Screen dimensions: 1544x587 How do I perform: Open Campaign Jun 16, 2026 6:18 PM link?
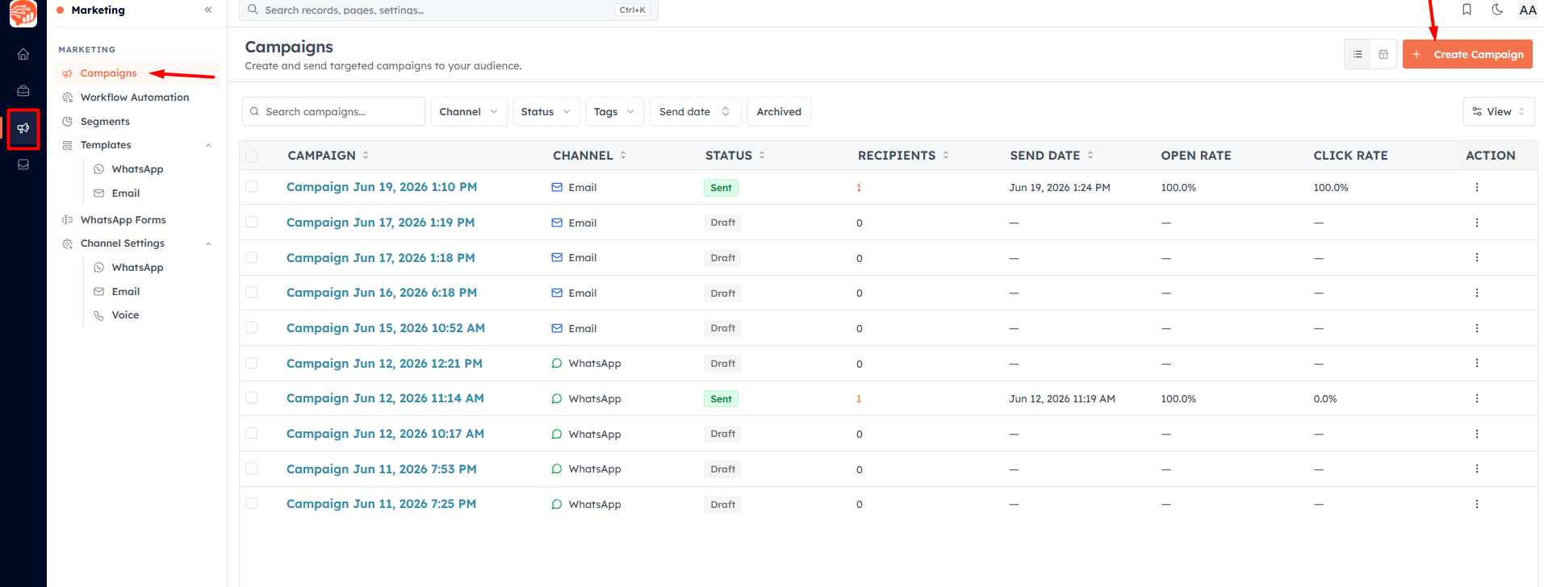[x=382, y=293]
